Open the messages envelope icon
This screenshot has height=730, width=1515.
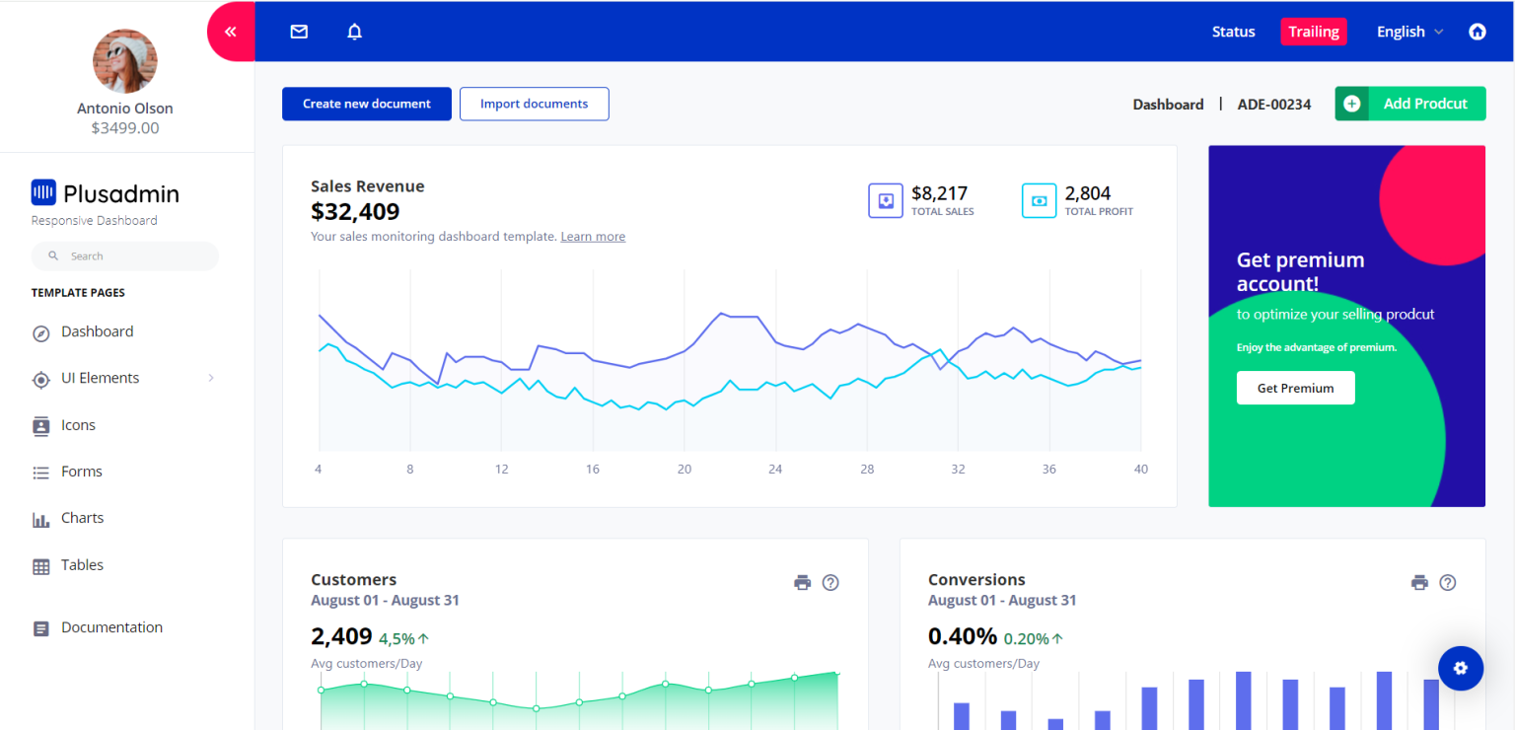click(298, 31)
